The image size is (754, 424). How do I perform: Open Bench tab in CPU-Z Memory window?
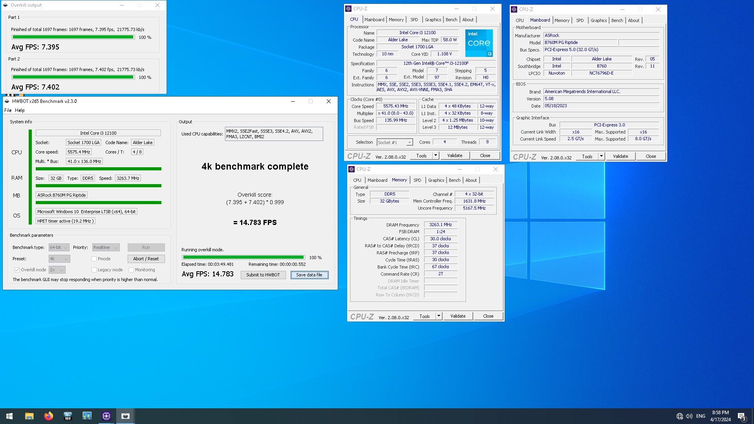click(455, 180)
